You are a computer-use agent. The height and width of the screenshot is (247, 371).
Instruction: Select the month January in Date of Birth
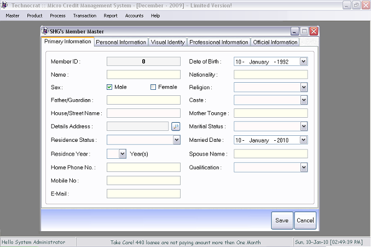tap(259, 62)
